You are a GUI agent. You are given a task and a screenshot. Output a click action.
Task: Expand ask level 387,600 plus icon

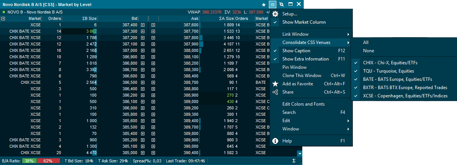pos(153,25)
